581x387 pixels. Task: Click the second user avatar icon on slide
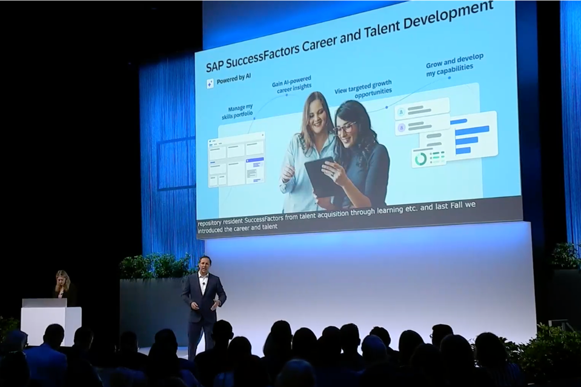click(x=400, y=128)
